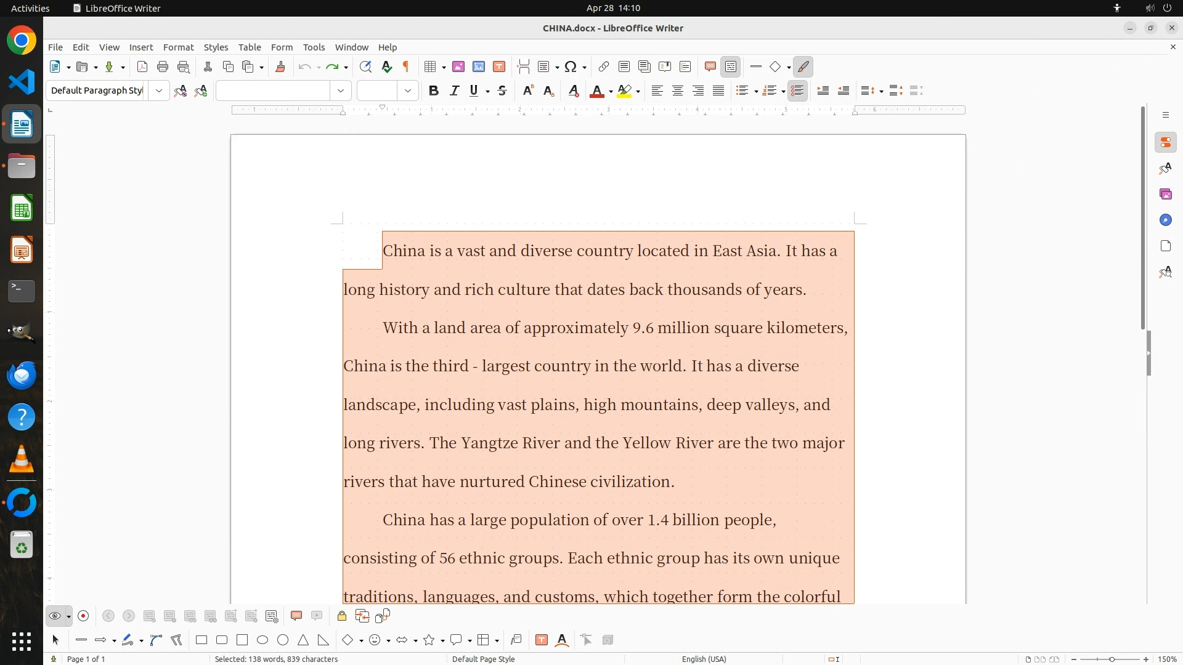Viewport: 1183px width, 665px height.
Task: Open the Tools menu
Action: coord(314,47)
